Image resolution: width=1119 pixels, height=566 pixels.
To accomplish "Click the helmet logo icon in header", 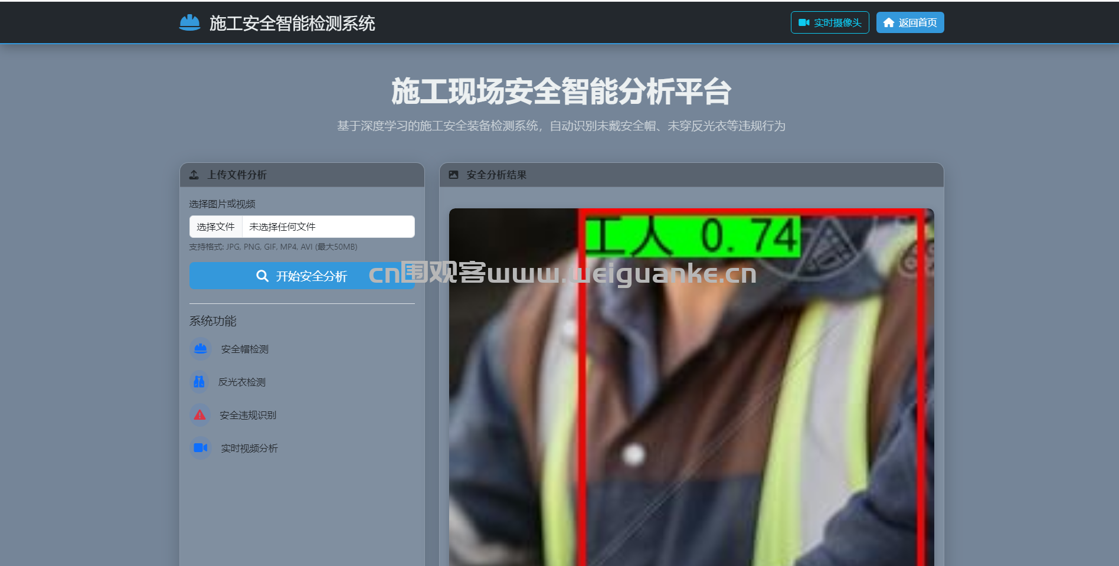I will 189,22.
